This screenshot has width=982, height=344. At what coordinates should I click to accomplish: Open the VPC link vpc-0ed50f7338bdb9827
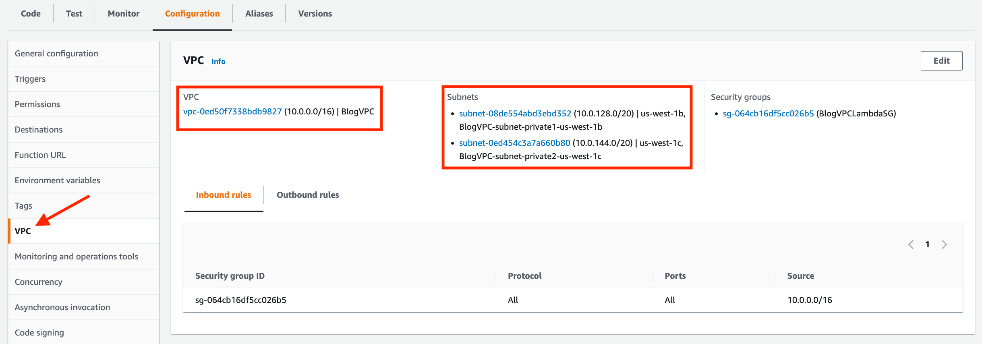point(232,112)
